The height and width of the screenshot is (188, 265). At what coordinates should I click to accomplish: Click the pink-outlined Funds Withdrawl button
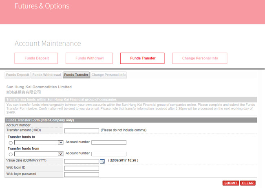tap(89, 58)
